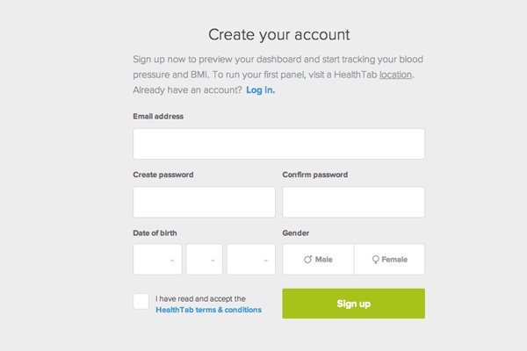Click the female symbol icon

(376, 260)
